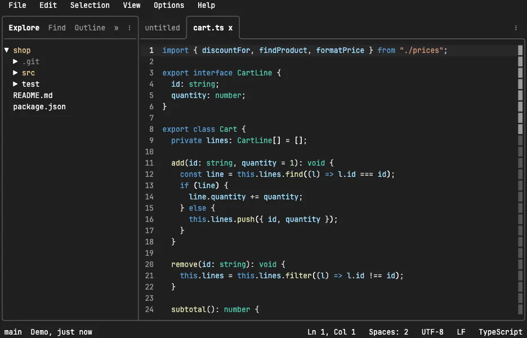Switch to the Find sidebar tab
The height and width of the screenshot is (338, 527).
coord(57,28)
